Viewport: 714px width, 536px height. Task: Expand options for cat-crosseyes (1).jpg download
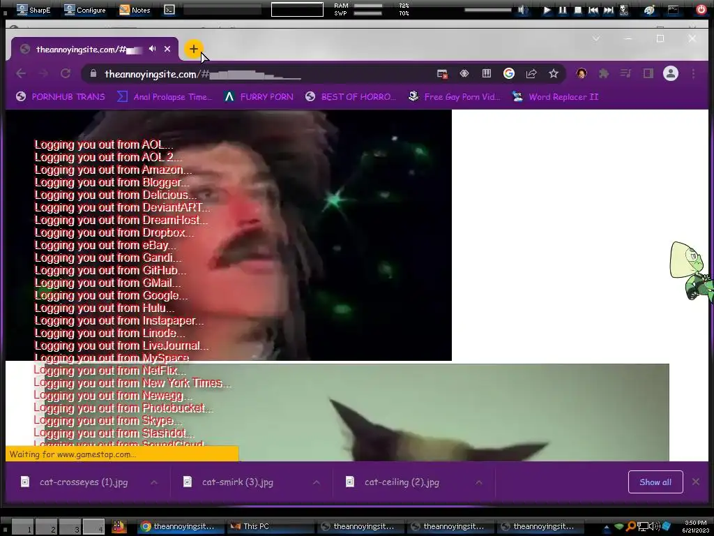pos(154,482)
